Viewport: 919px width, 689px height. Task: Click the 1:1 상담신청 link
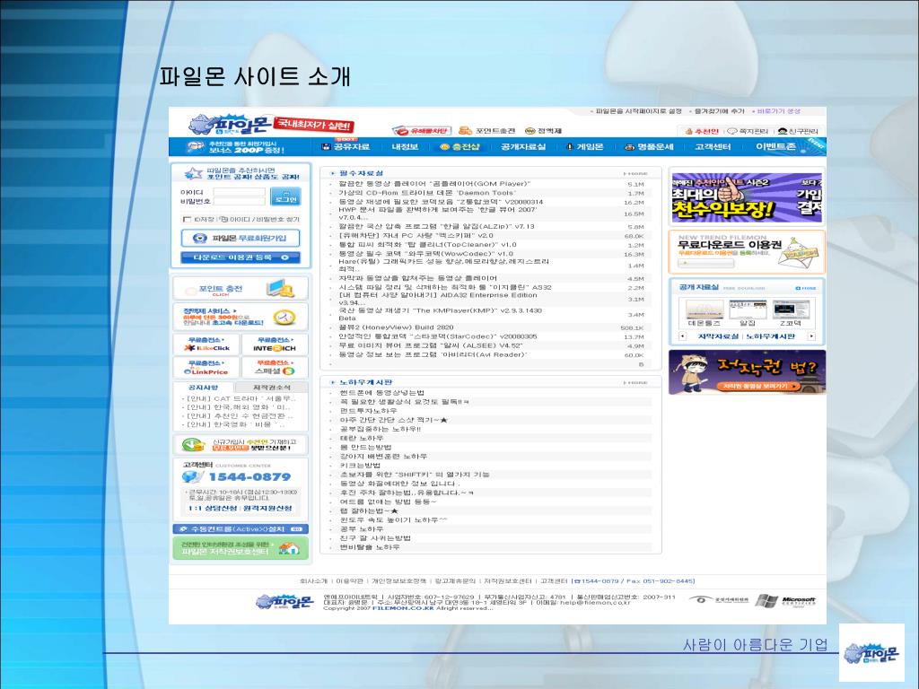pos(213,508)
